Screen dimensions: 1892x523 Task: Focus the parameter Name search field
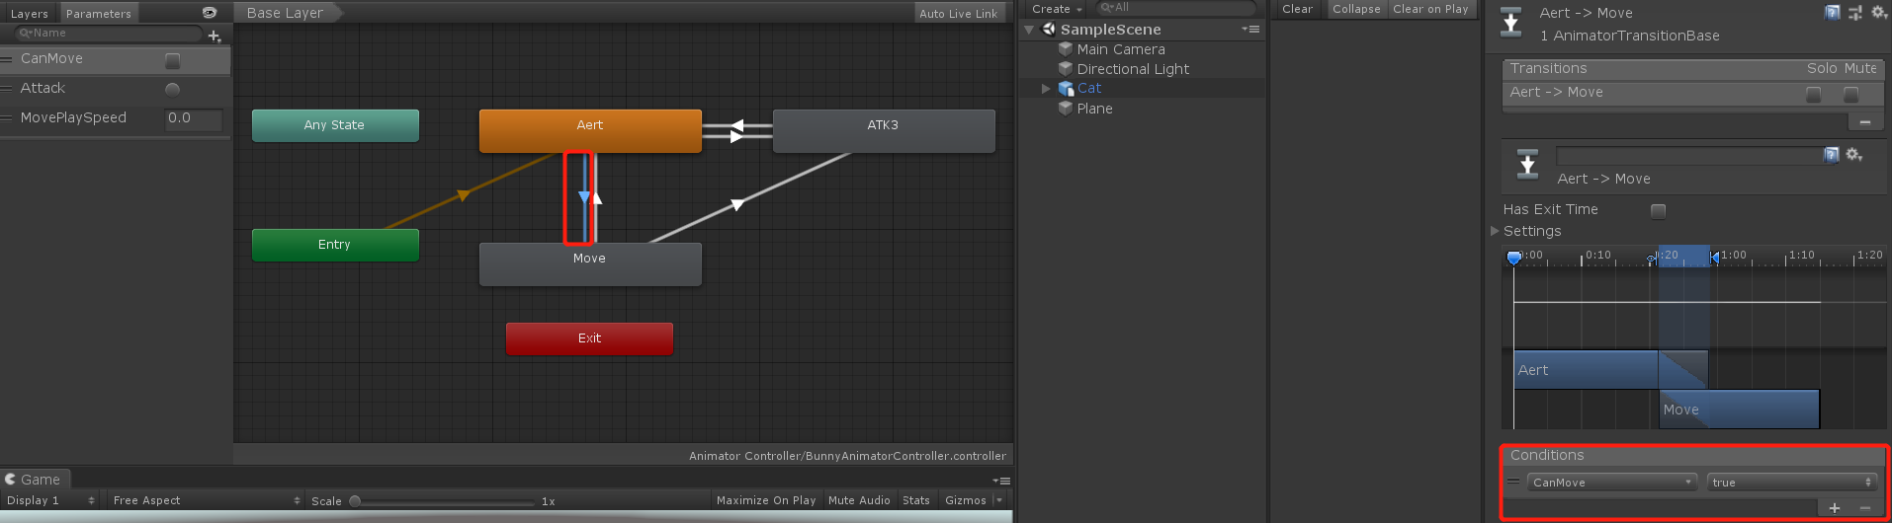[109, 34]
